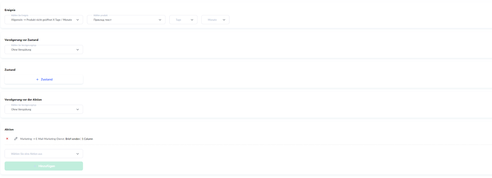Click the chevron of the action chooser
Image resolution: width=492 pixels, height=178 pixels.
pos(77,154)
